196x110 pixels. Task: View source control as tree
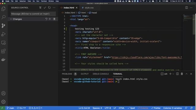(x=40, y=8)
